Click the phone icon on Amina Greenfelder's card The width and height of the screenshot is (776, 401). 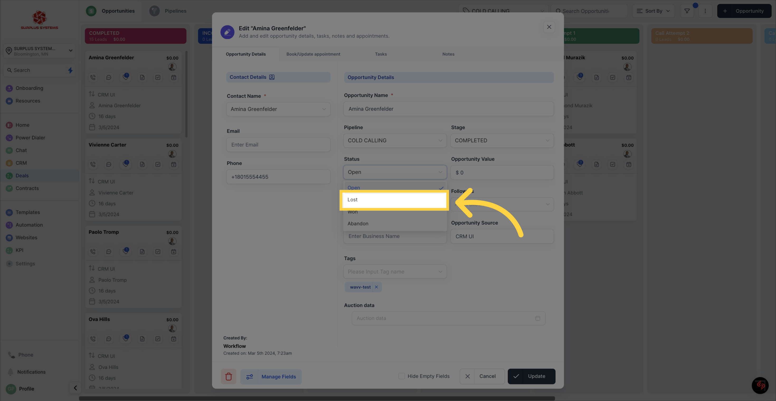(93, 77)
